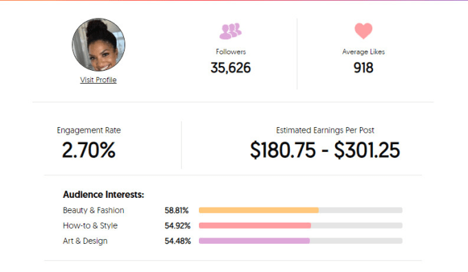Select the Art & Design label
468x272 pixels.
coord(85,240)
